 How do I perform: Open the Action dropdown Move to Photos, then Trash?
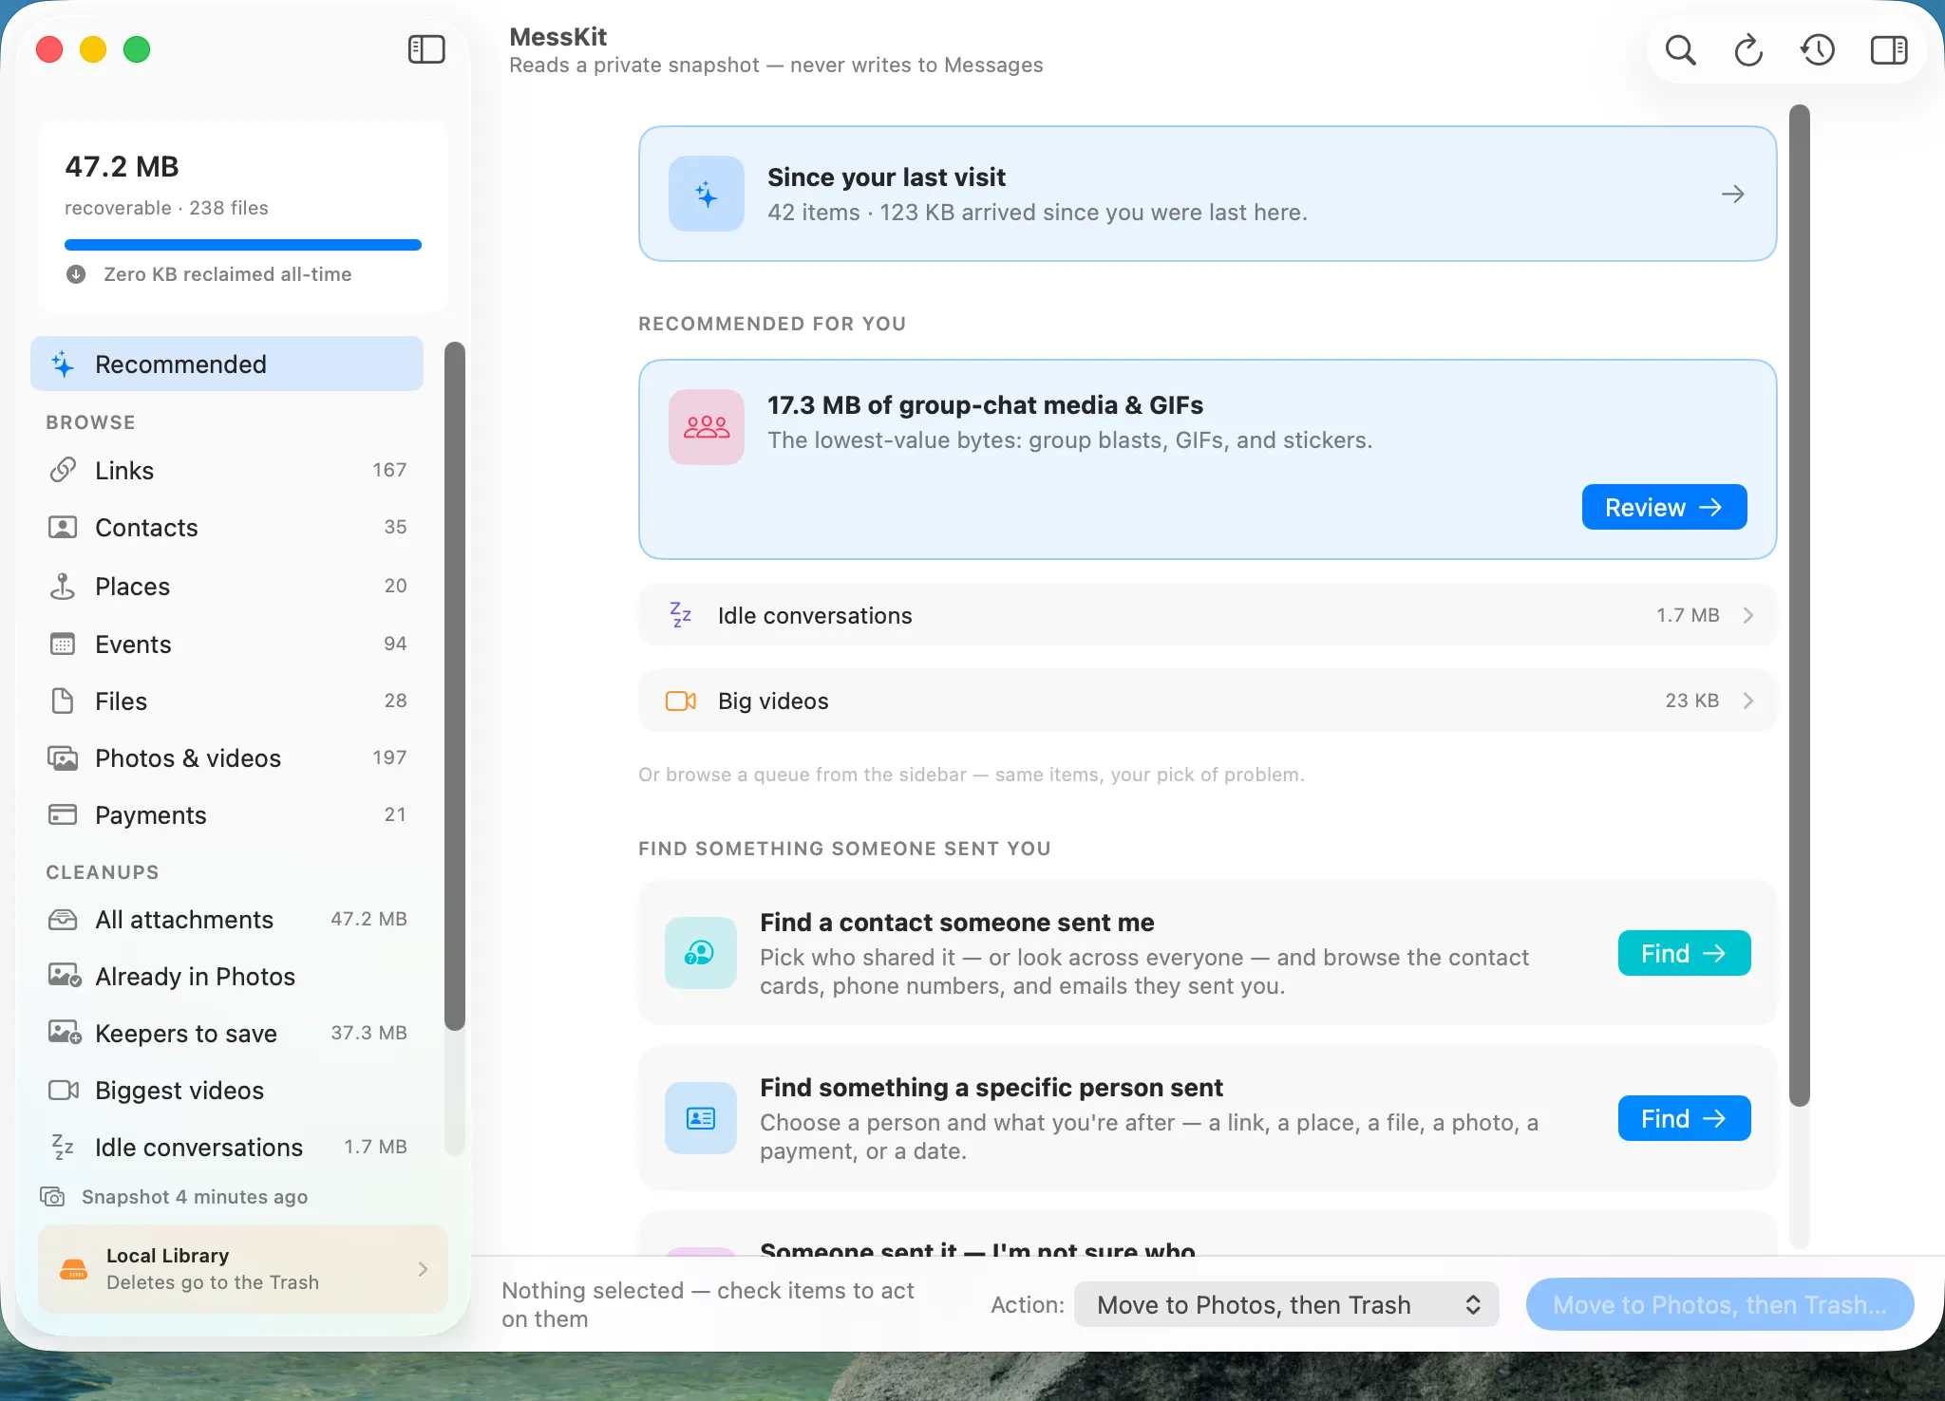point(1287,1304)
